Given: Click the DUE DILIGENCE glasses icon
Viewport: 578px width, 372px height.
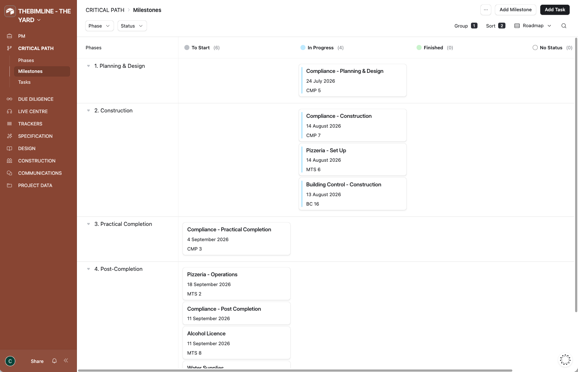Looking at the screenshot, I should 9,99.
